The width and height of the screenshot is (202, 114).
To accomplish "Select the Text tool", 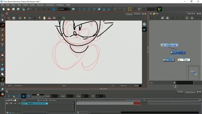I will coord(3,45).
